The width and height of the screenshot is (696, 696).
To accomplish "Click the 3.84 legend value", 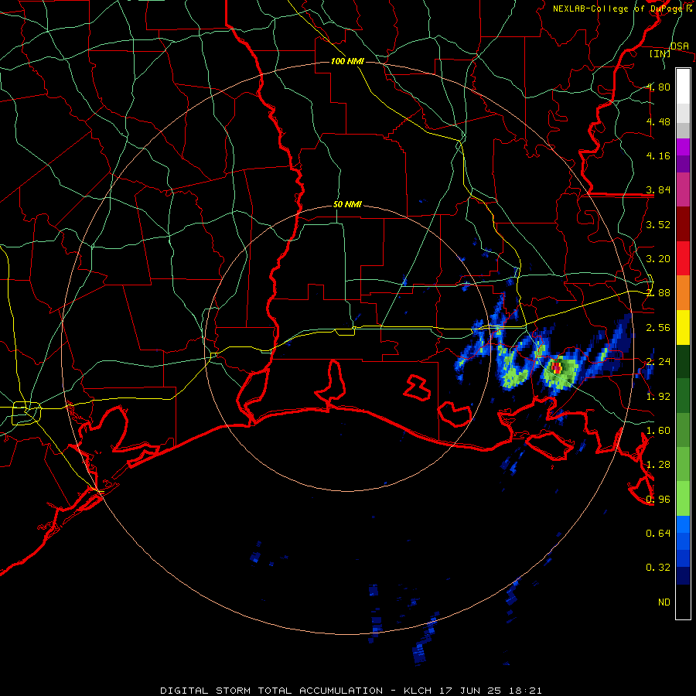I will point(658,190).
